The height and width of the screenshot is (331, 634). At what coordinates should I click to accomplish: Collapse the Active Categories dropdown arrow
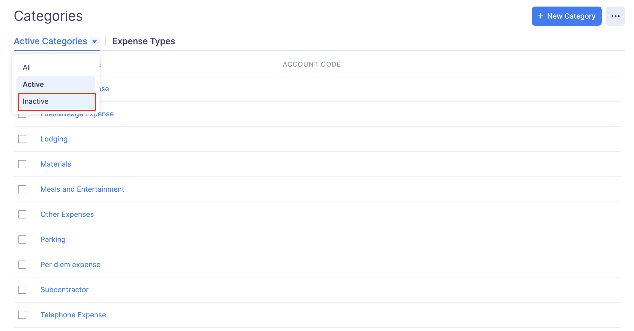[95, 42]
